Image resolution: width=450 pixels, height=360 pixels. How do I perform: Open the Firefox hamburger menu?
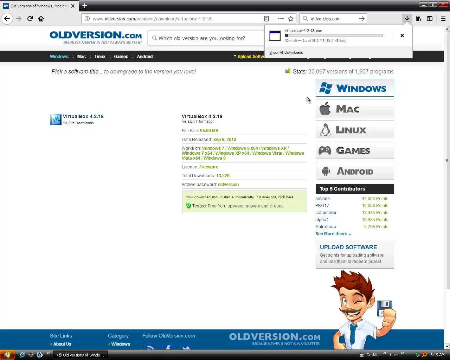tap(443, 19)
